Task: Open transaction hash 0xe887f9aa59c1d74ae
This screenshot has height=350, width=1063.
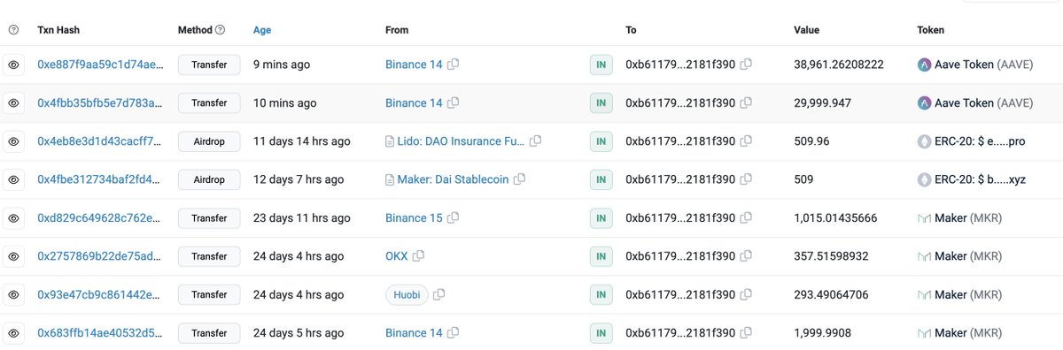Action: click(100, 65)
